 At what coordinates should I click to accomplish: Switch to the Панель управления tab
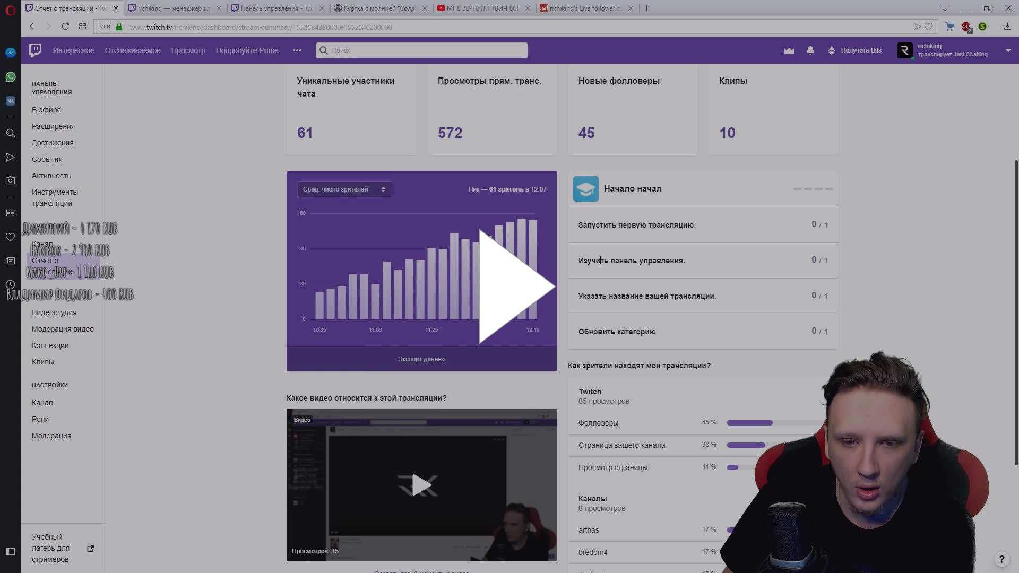tap(277, 8)
